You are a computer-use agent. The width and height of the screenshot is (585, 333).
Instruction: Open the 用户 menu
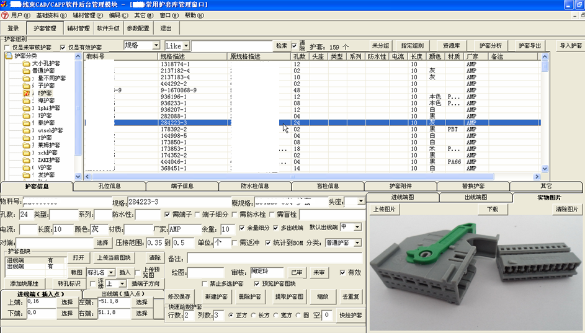pyautogui.click(x=20, y=16)
